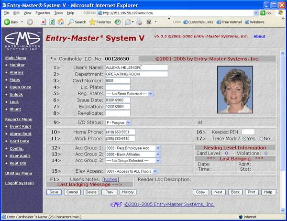Click the Expiration date field

coord(118,107)
